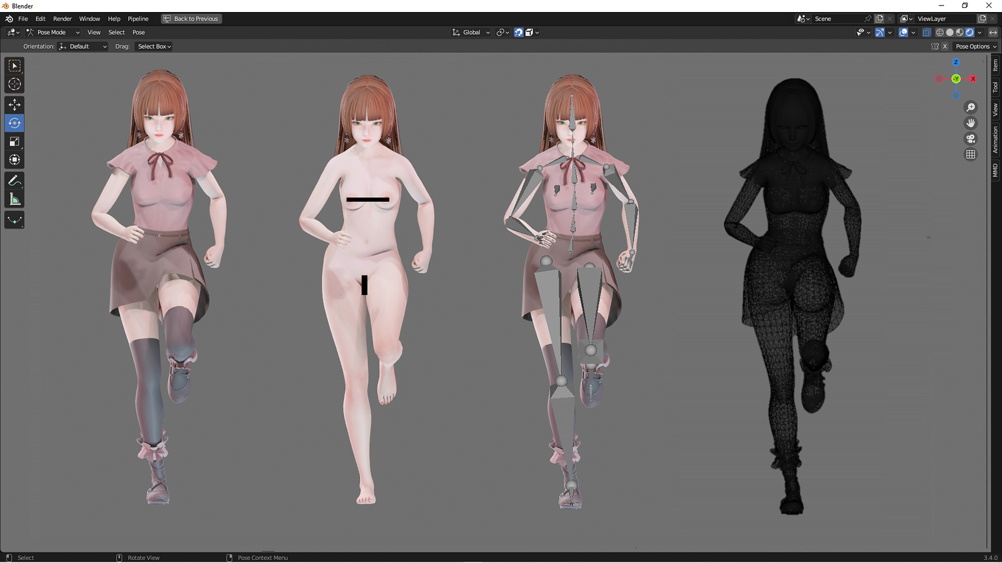Open the viewport Pose menu
The image size is (1002, 563).
click(x=138, y=32)
